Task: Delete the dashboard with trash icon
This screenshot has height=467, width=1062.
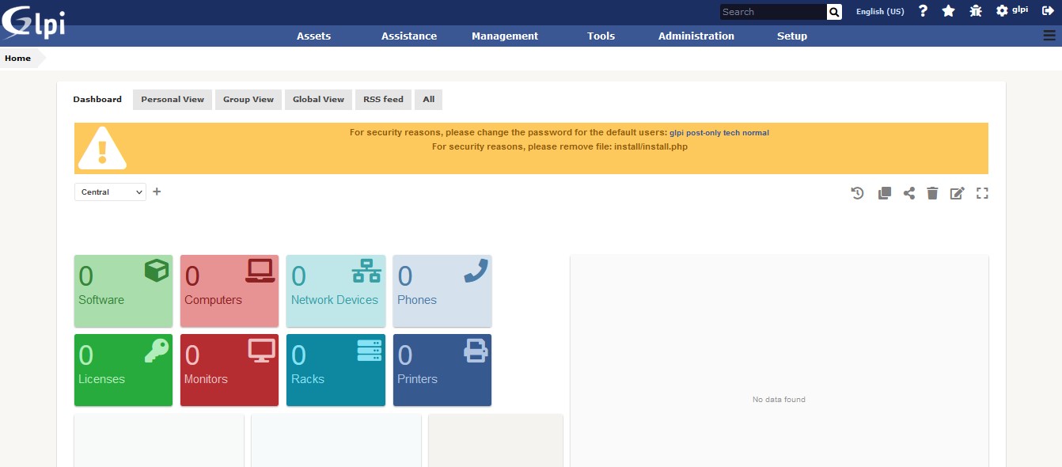Action: [x=932, y=193]
